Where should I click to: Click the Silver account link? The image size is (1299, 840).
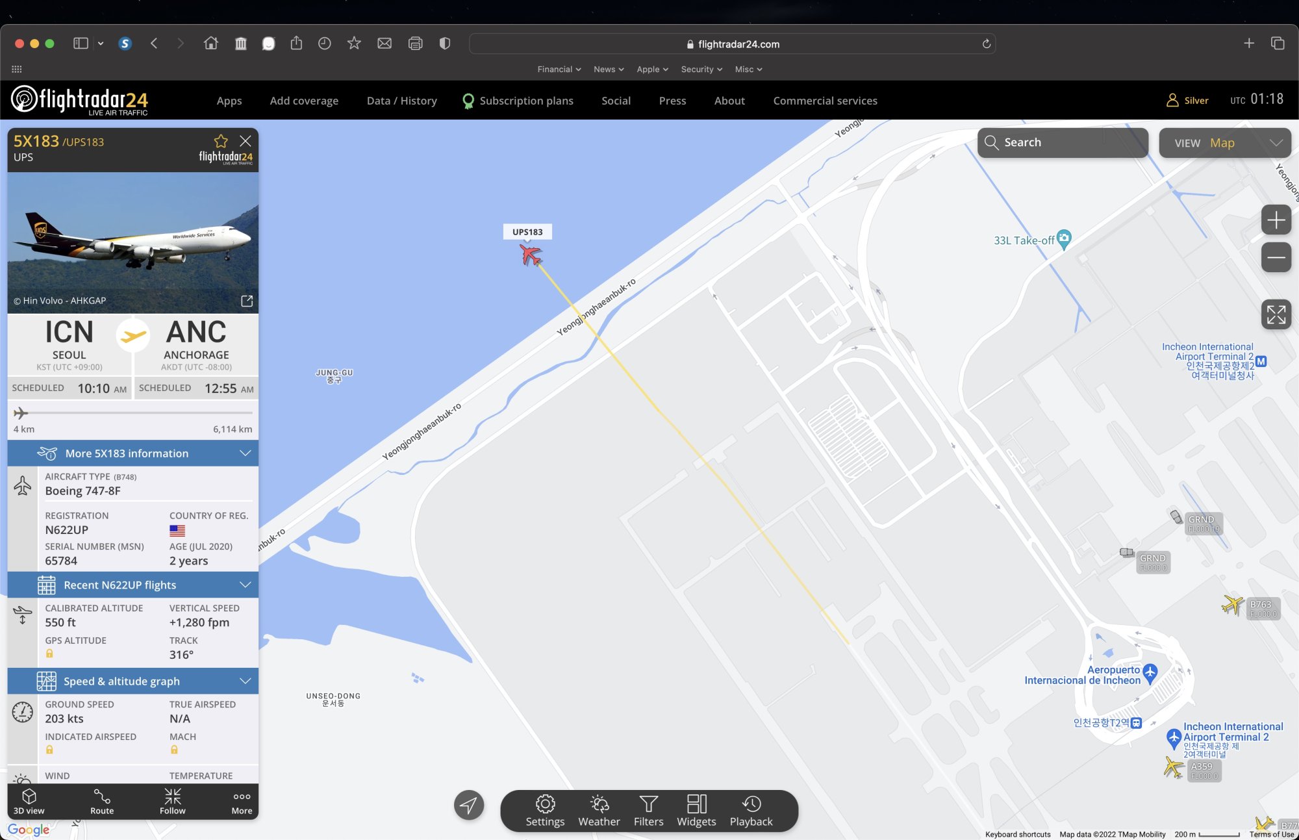click(1188, 101)
